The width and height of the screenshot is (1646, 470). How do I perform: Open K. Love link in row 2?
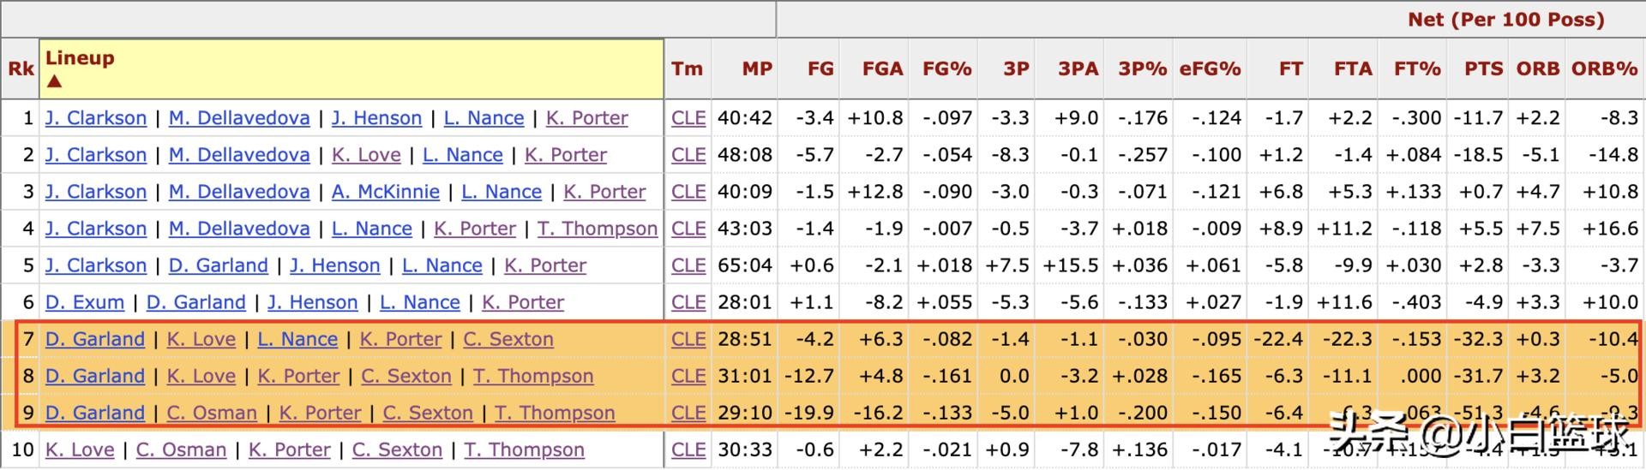point(366,155)
